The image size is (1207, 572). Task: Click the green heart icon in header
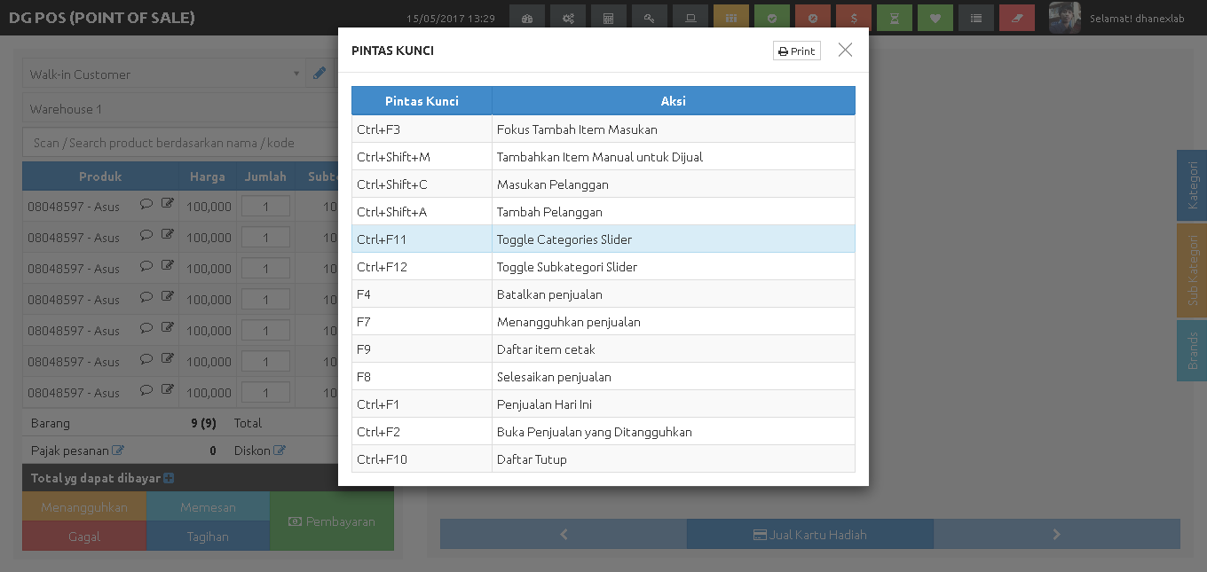(x=935, y=18)
